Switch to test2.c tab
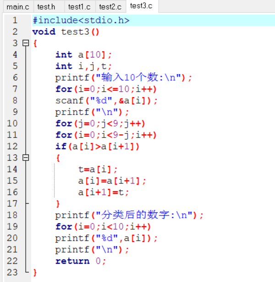275x282 pixels. pos(110,7)
